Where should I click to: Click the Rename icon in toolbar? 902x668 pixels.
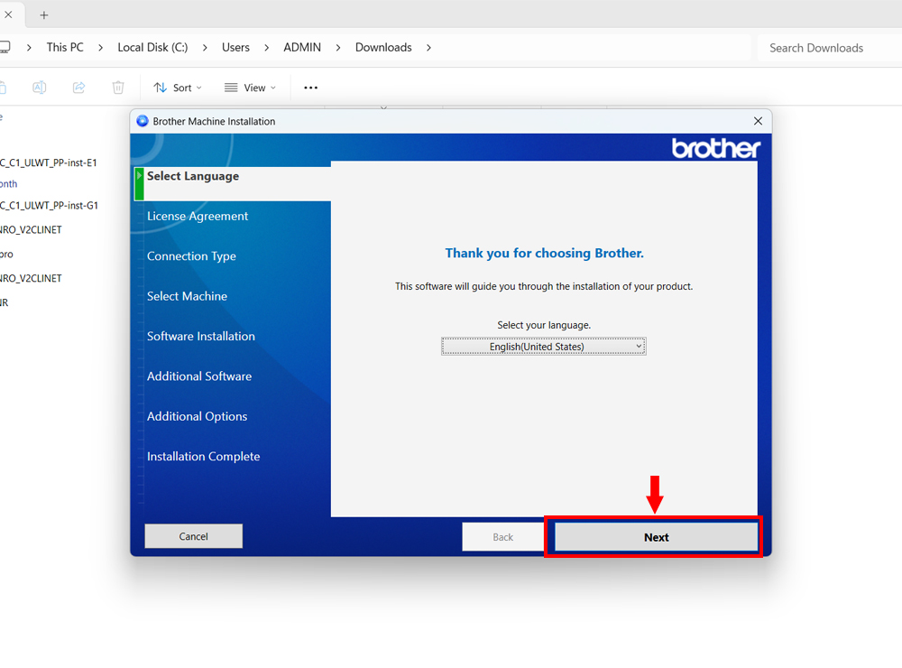click(x=39, y=88)
